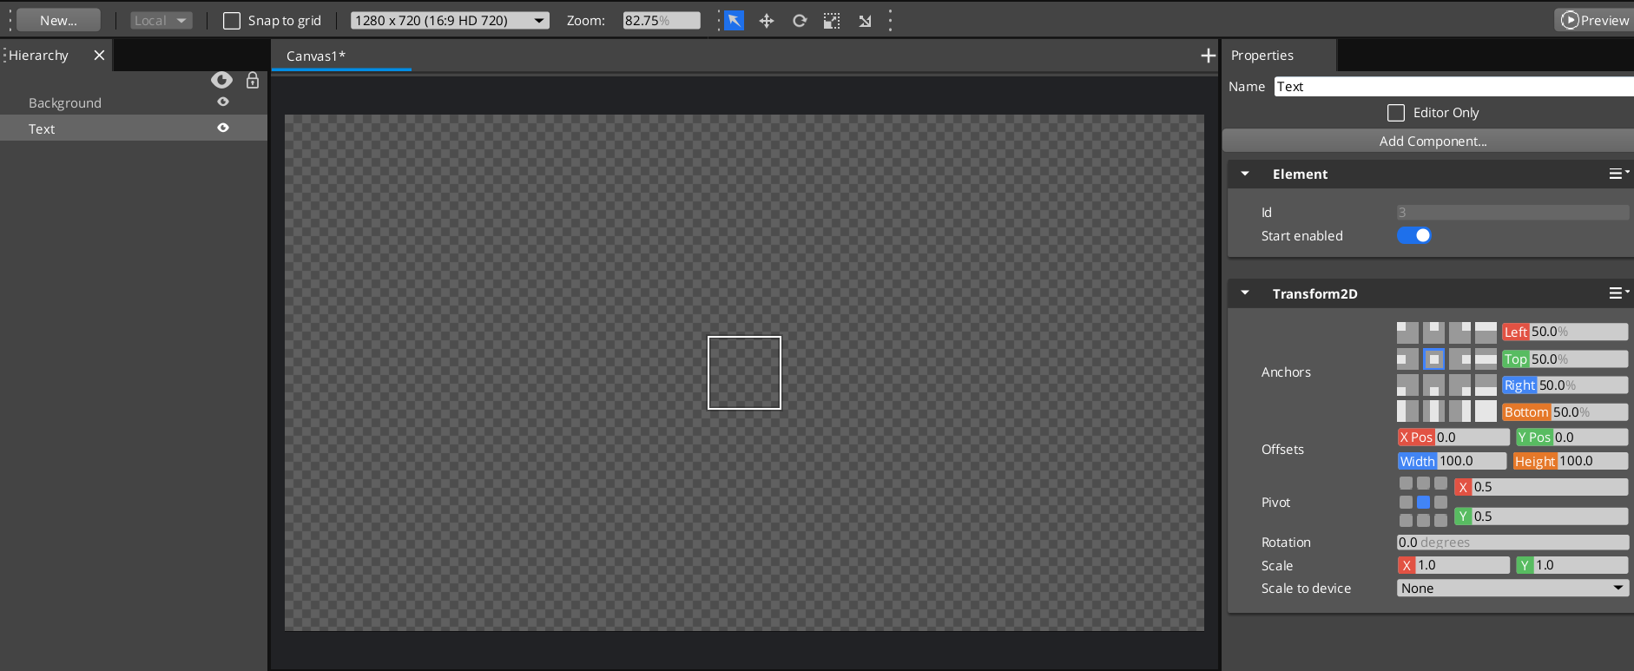Set anchor preset to top horizontal stretch
The height and width of the screenshot is (671, 1634).
click(1486, 332)
